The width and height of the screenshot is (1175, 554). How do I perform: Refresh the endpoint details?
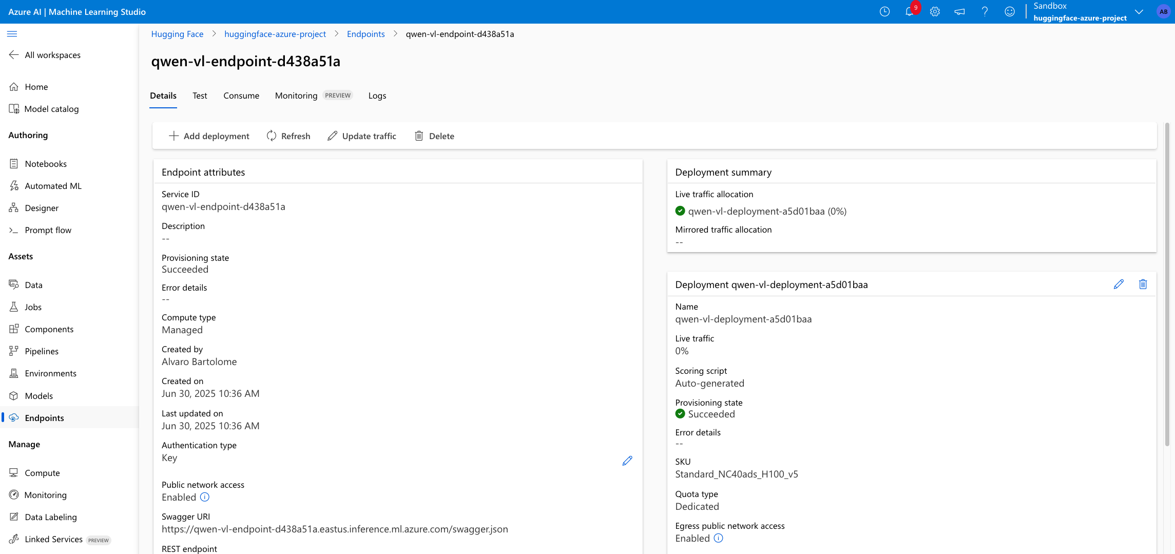coord(288,136)
